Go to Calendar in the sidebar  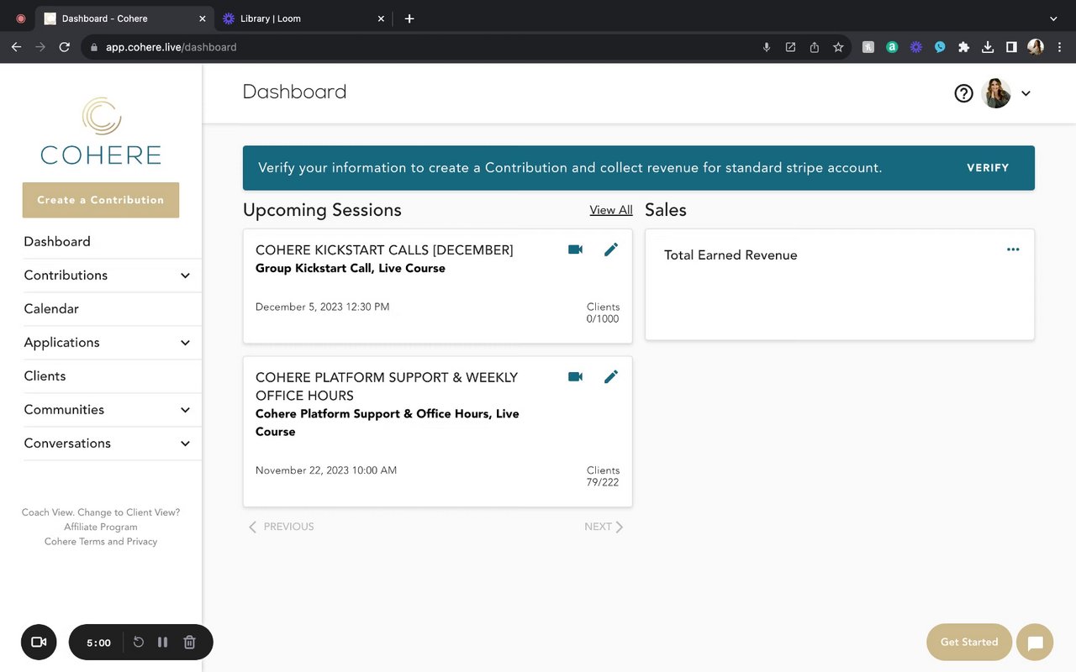(x=51, y=308)
